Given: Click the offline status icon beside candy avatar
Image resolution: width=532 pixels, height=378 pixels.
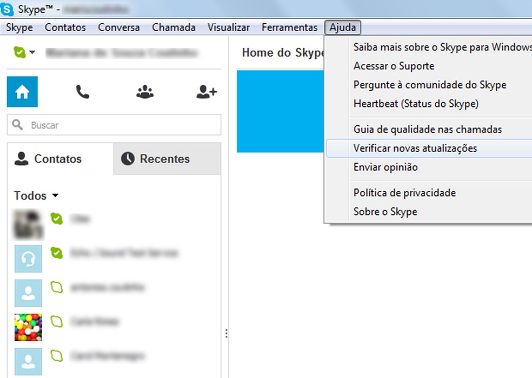Looking at the screenshot, I should (x=57, y=321).
